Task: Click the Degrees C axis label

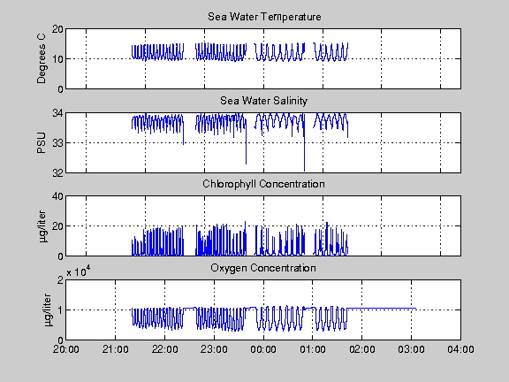Action: [42, 58]
